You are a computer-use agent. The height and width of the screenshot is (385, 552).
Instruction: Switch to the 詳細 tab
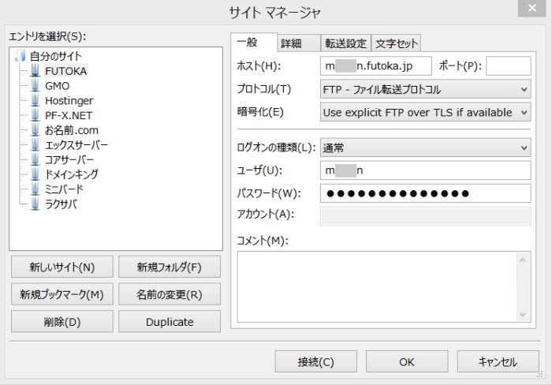click(299, 43)
